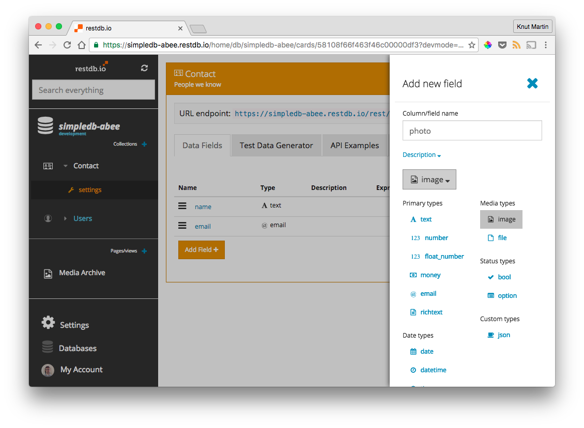
Task: Click the Users collection icon in sidebar
Action: (x=48, y=218)
